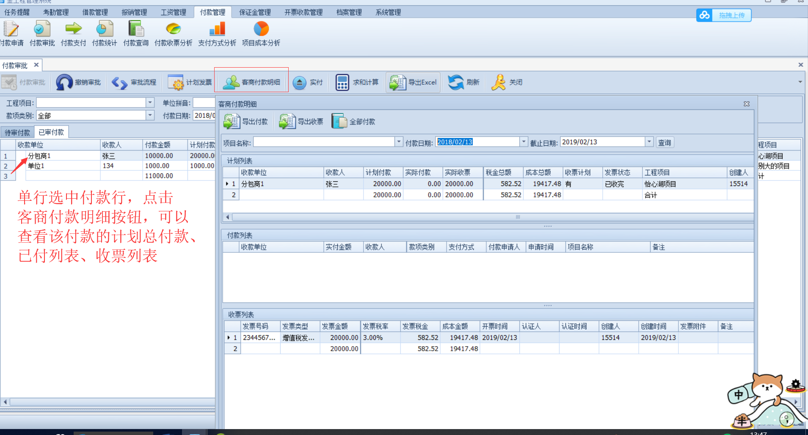This screenshot has width=808, height=435.
Task: Open the 项目成本分析 pie icon
Action: tap(261, 34)
